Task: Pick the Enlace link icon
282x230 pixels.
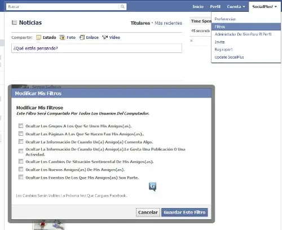Action: (82, 37)
